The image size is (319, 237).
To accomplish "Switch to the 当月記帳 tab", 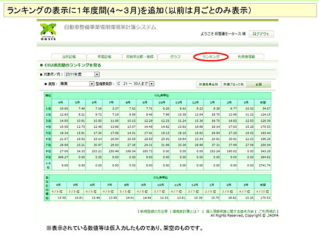I will [69, 57].
